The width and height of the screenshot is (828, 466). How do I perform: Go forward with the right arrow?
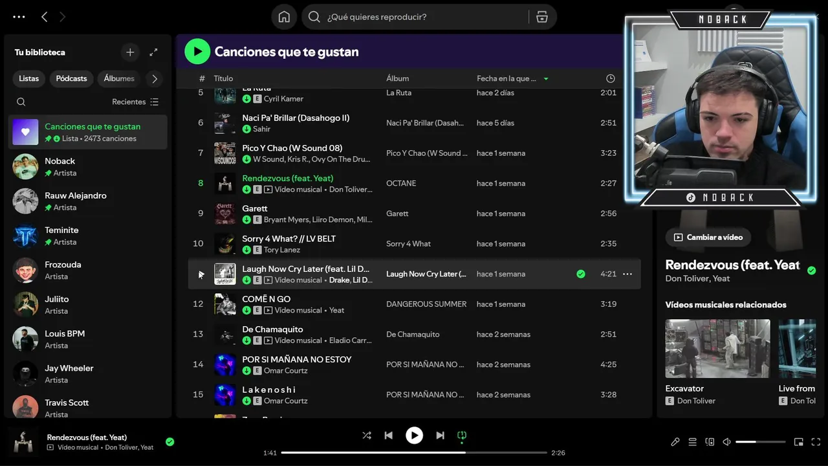pos(62,17)
